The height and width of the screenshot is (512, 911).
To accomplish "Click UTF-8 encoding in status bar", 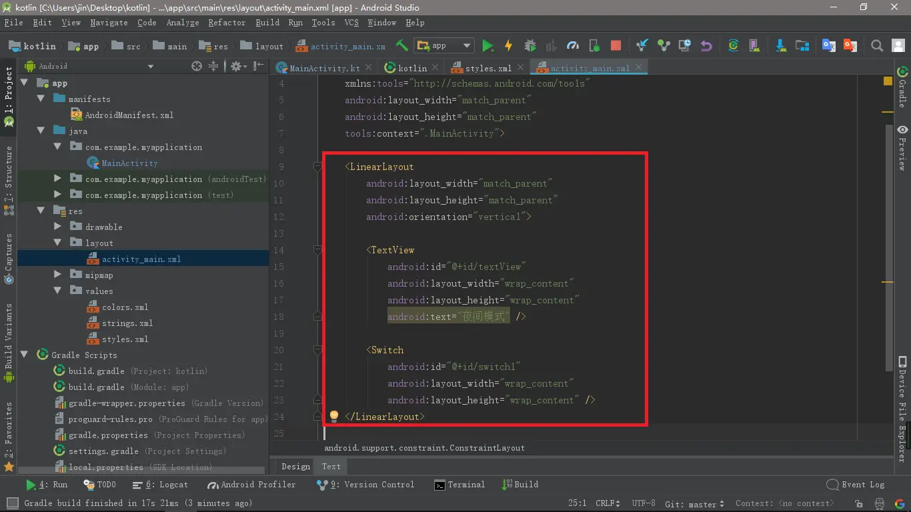I will pos(644,503).
